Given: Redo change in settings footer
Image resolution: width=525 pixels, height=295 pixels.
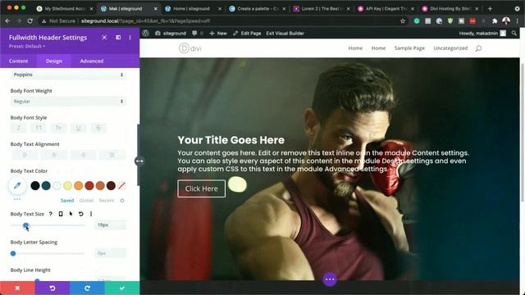Looking at the screenshot, I should pyautogui.click(x=87, y=288).
